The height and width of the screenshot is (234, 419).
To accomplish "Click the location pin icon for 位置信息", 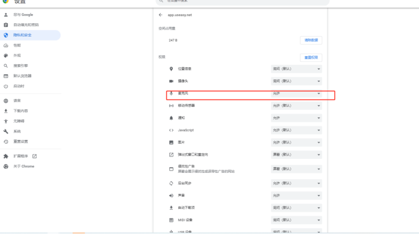I will tap(171, 69).
